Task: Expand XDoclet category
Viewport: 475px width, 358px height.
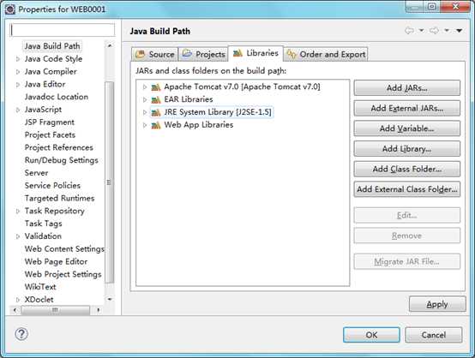Action: click(x=18, y=300)
